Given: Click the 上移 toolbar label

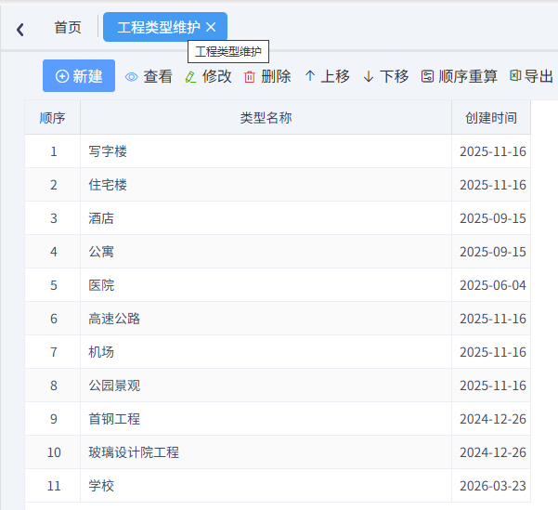Looking at the screenshot, I should [335, 76].
